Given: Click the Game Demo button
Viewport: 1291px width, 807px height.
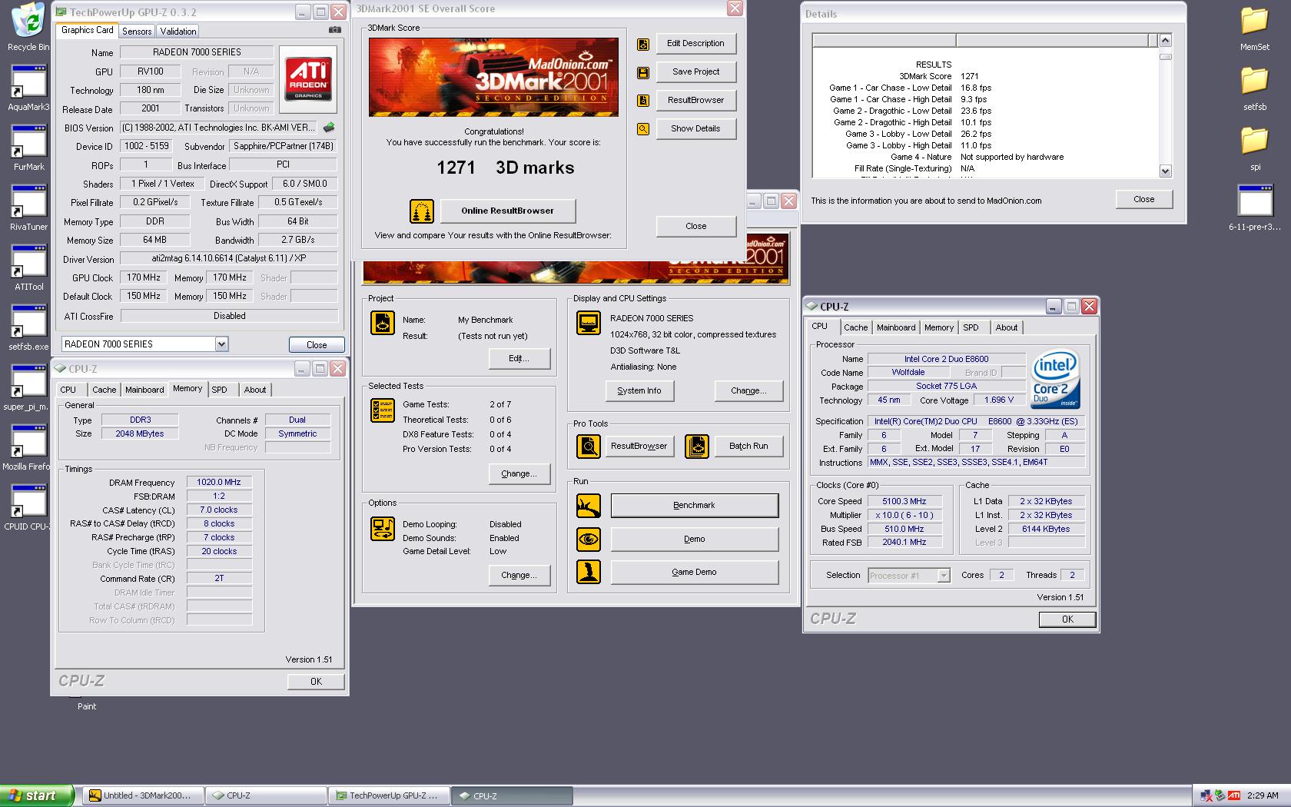Looking at the screenshot, I should tap(694, 572).
